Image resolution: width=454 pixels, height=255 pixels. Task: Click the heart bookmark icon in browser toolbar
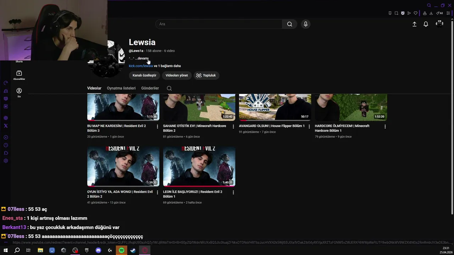pyautogui.click(x=415, y=13)
